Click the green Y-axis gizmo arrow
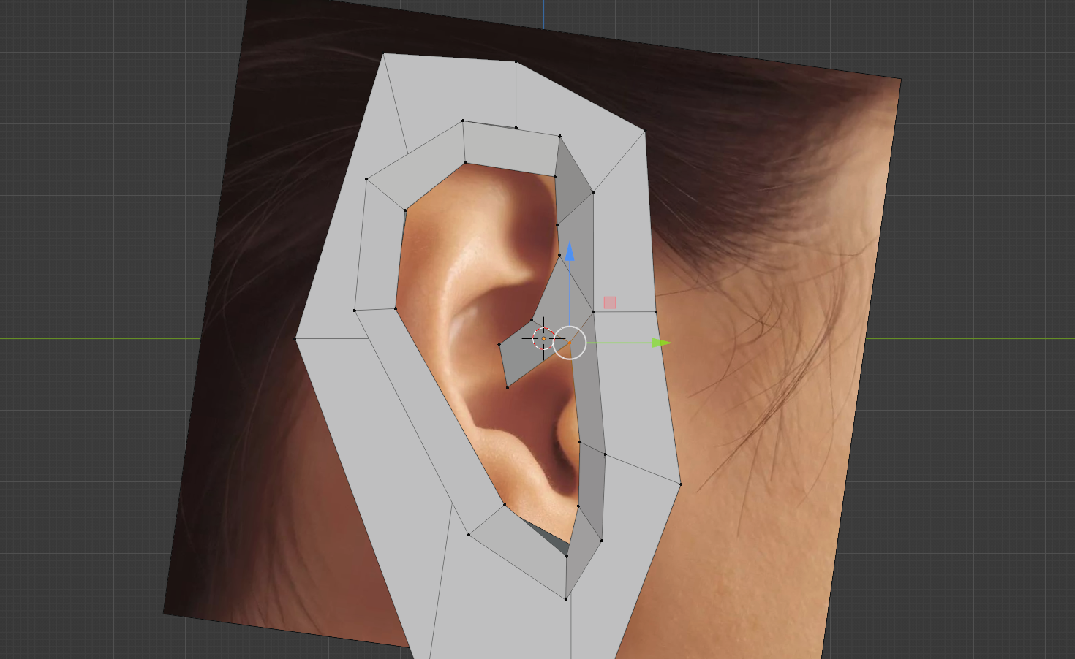Image resolution: width=1075 pixels, height=659 pixels. [660, 343]
